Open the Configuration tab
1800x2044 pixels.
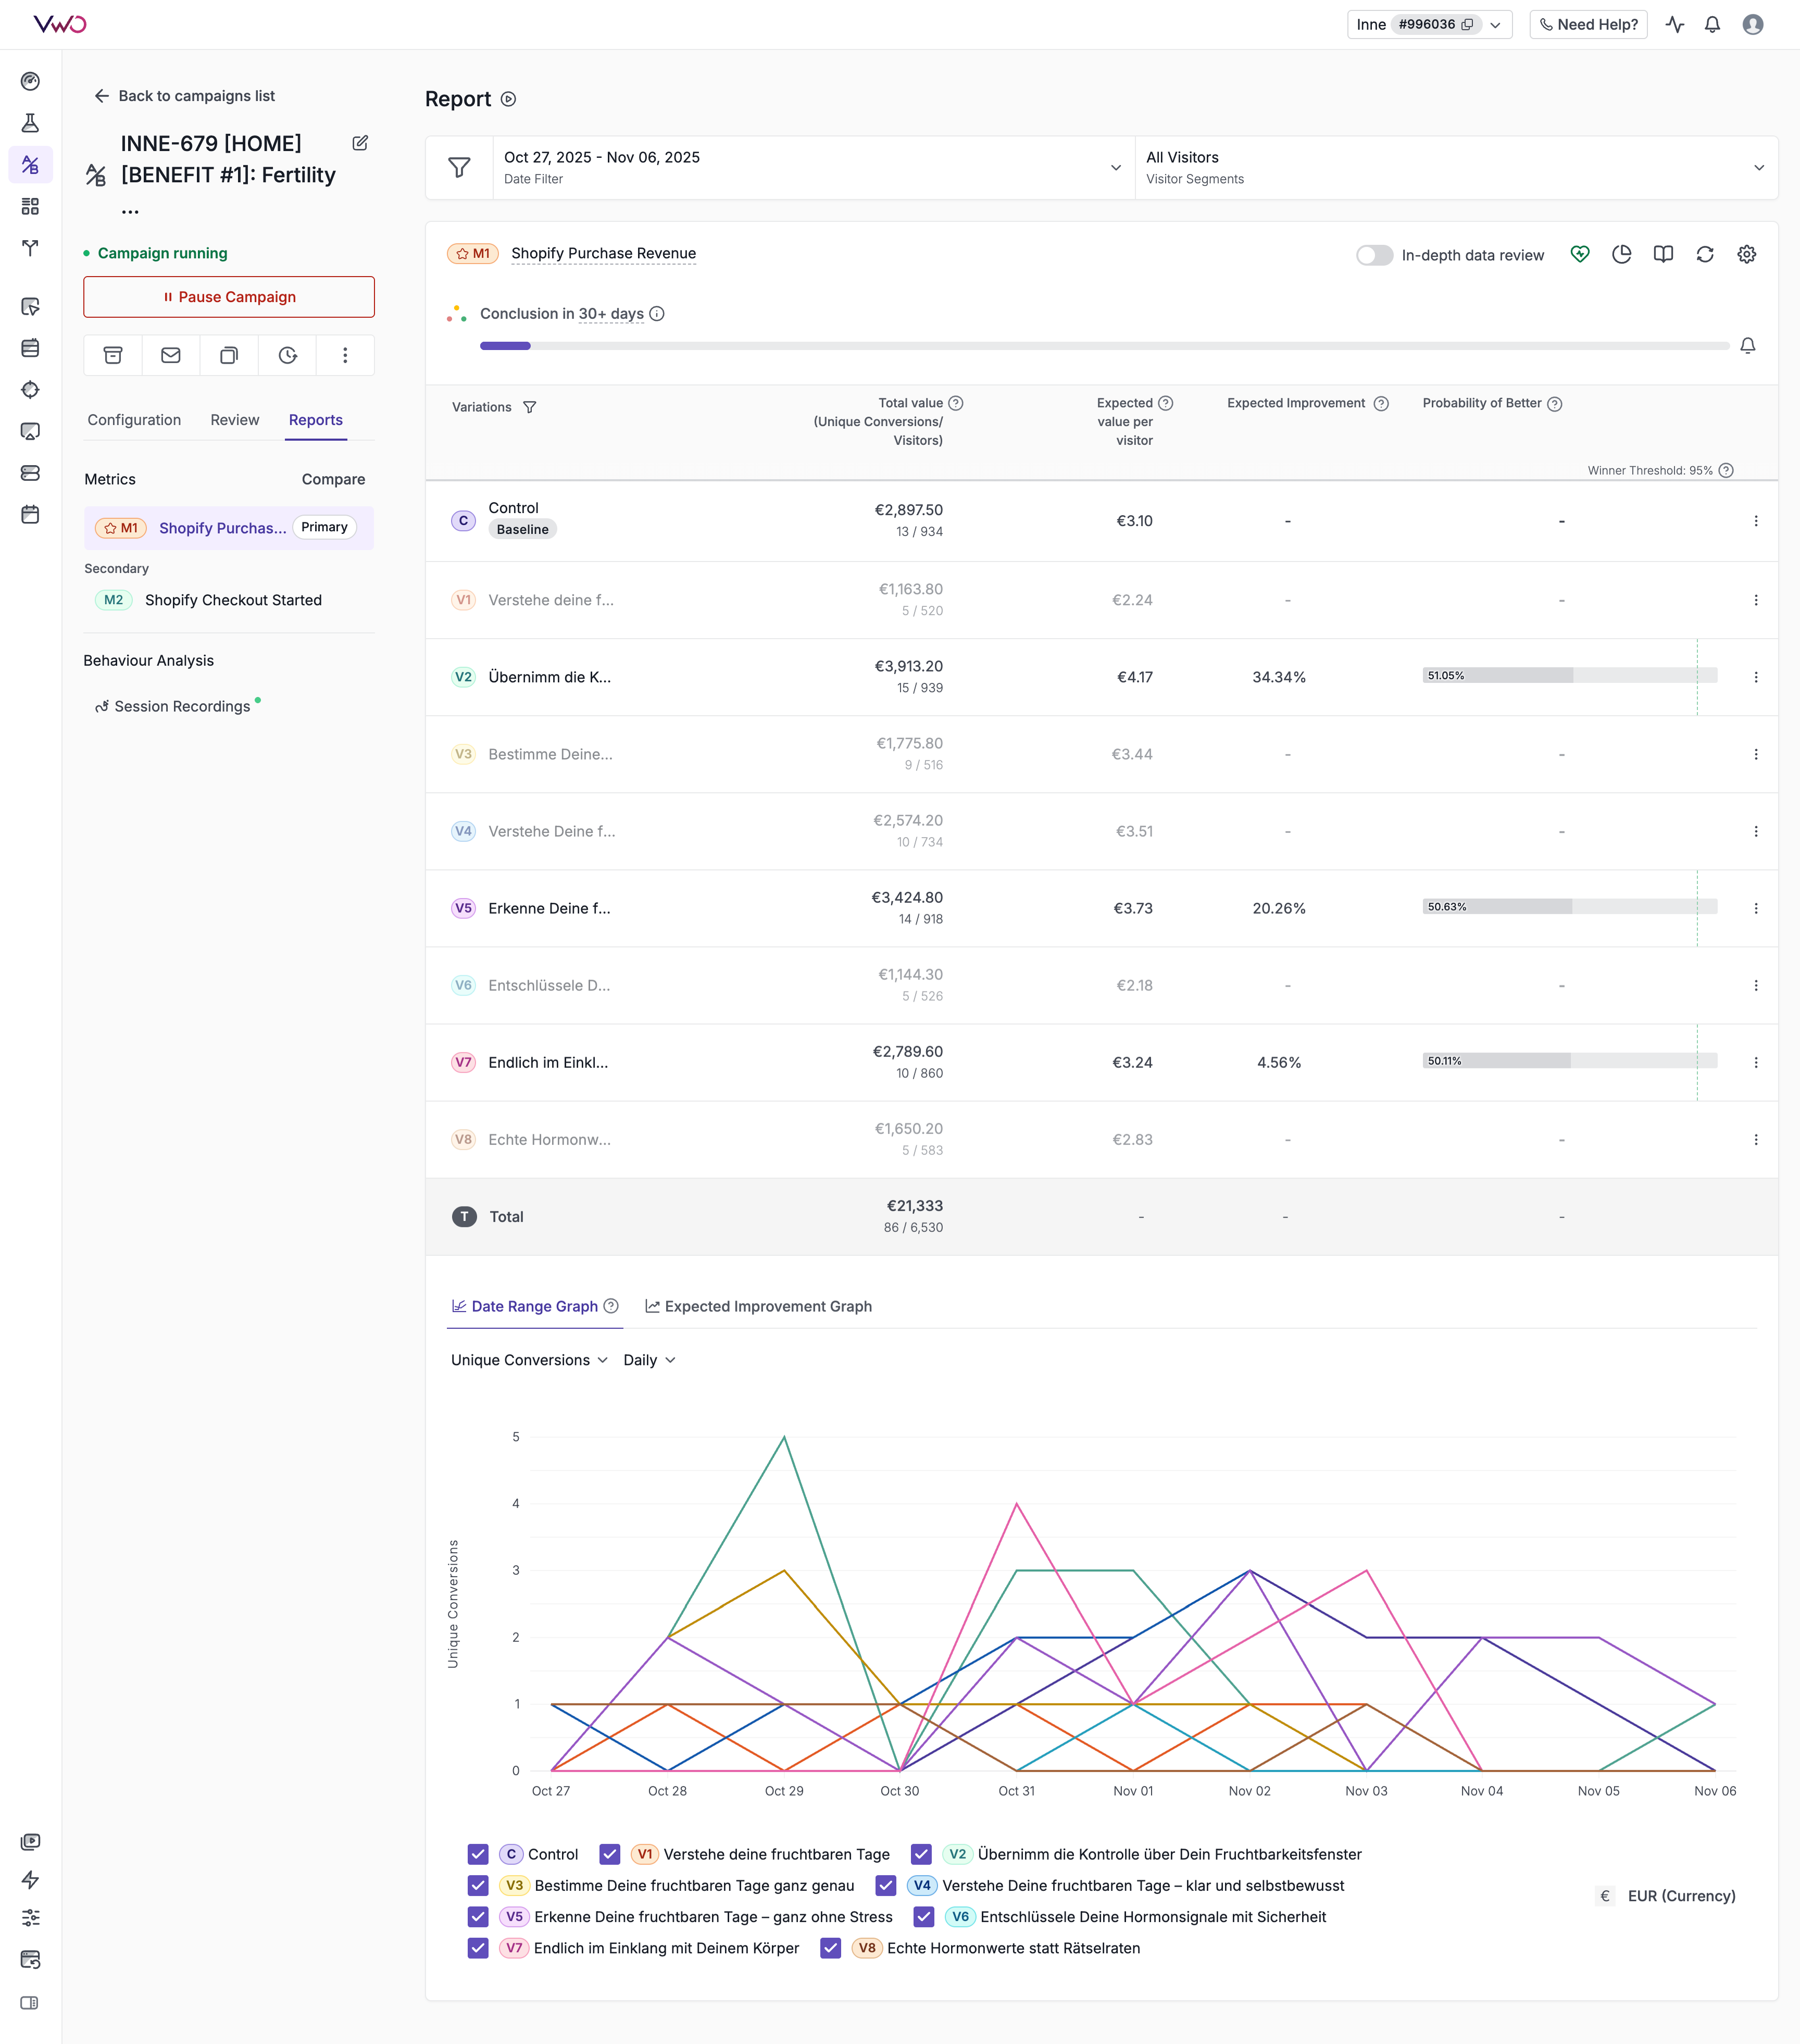point(134,420)
